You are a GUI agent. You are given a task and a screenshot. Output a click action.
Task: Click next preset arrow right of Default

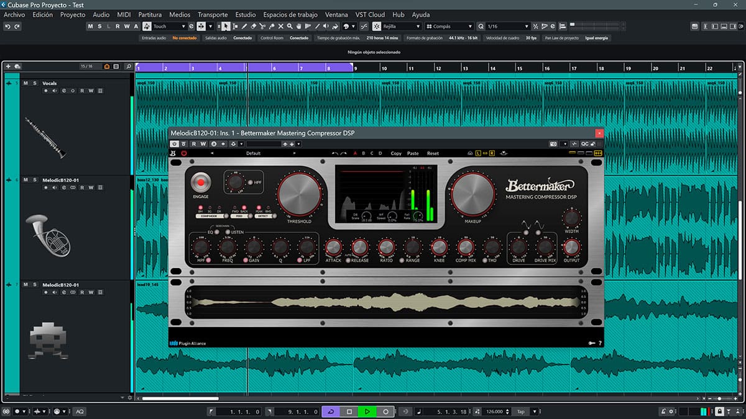click(295, 153)
